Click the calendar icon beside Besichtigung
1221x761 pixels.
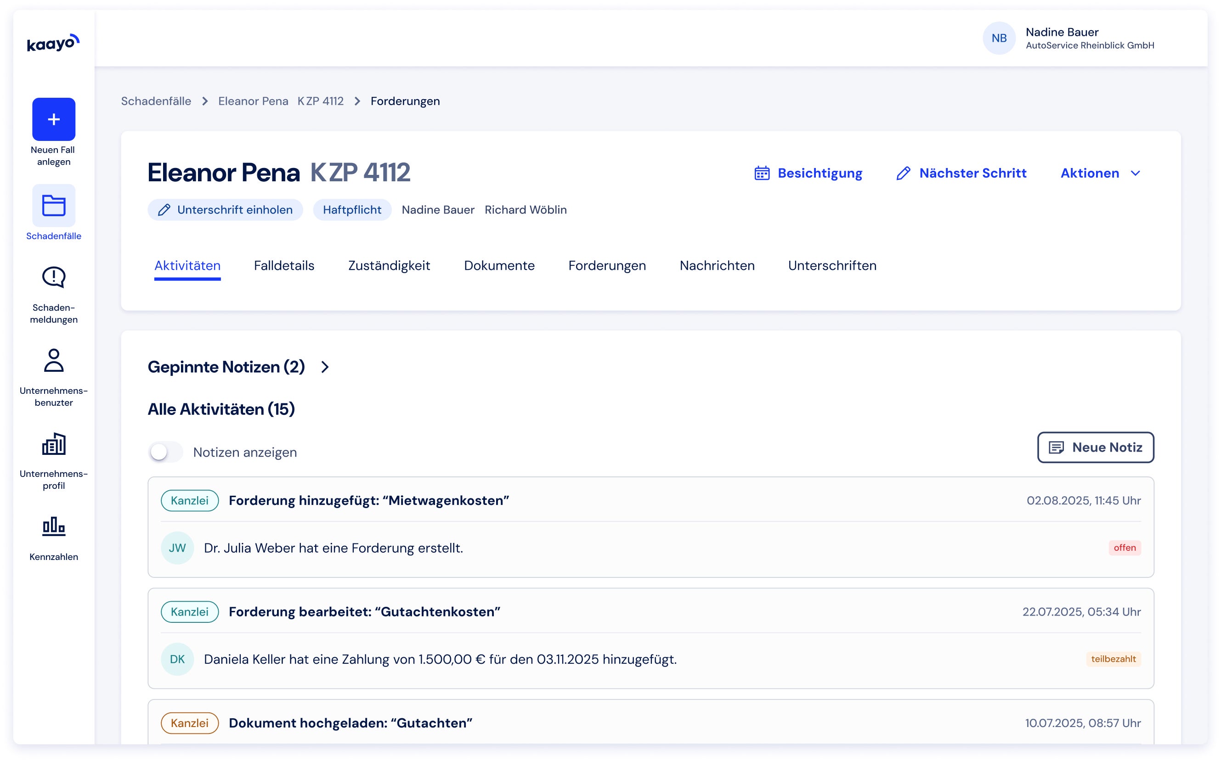tap(762, 173)
